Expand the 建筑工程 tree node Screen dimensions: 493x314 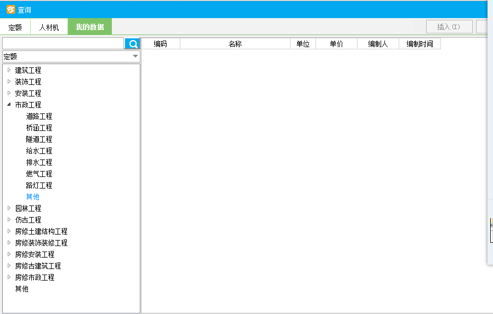pyautogui.click(x=9, y=70)
